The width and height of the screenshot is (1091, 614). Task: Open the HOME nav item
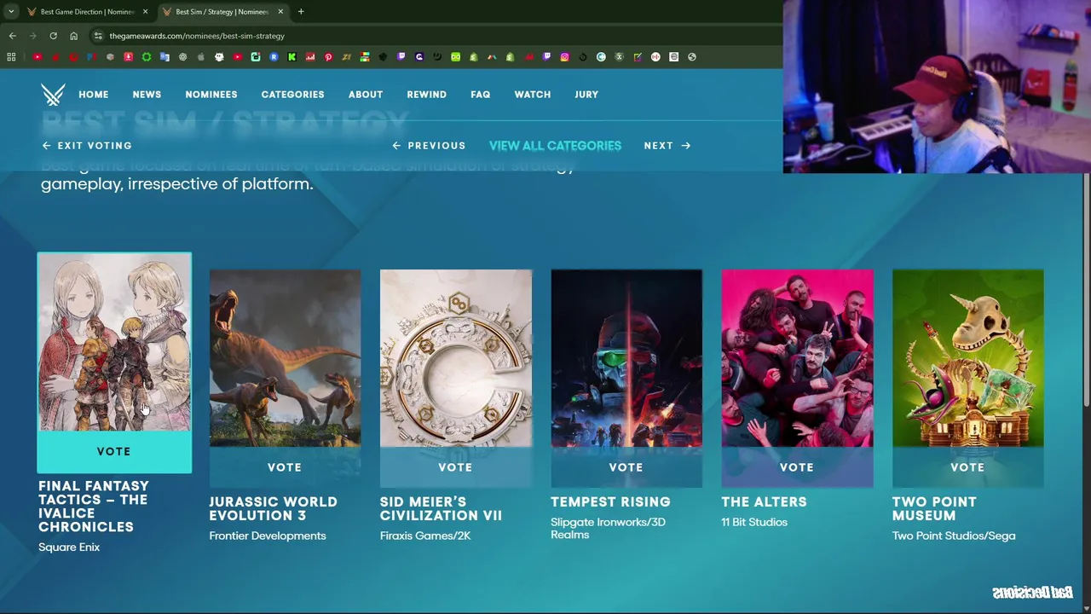pyautogui.click(x=94, y=95)
